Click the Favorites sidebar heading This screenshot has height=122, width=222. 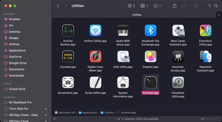tap(9, 14)
